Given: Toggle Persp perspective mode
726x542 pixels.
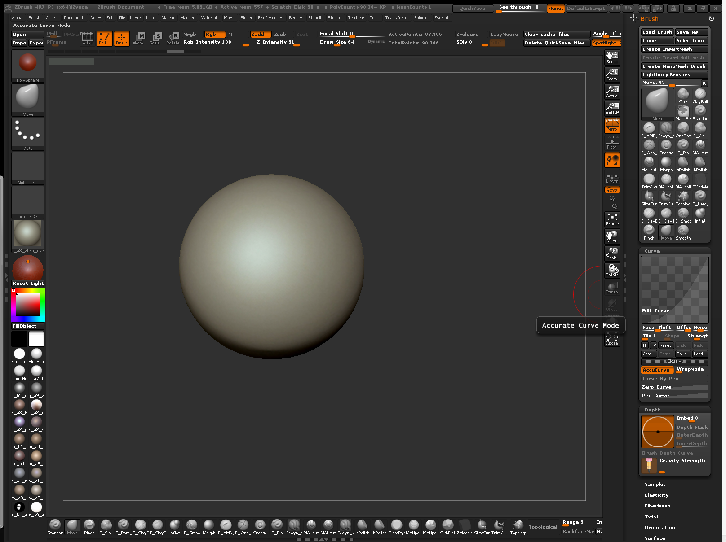Looking at the screenshot, I should [x=612, y=126].
